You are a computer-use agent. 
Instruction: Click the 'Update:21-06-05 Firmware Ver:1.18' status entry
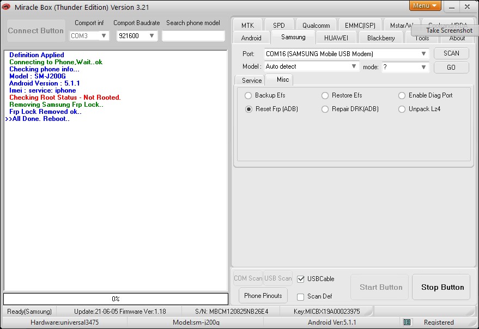[120, 312]
